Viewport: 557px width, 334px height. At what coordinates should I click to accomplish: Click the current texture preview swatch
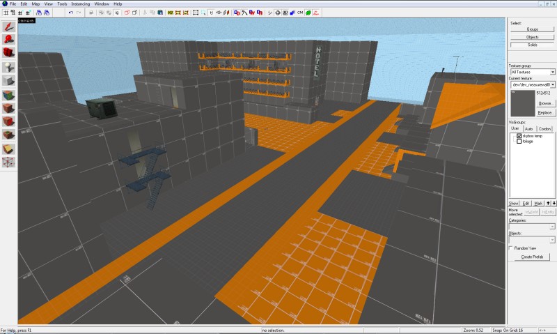(x=523, y=103)
